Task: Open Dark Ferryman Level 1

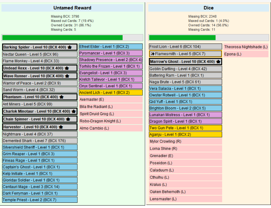Action: click(x=40, y=193)
